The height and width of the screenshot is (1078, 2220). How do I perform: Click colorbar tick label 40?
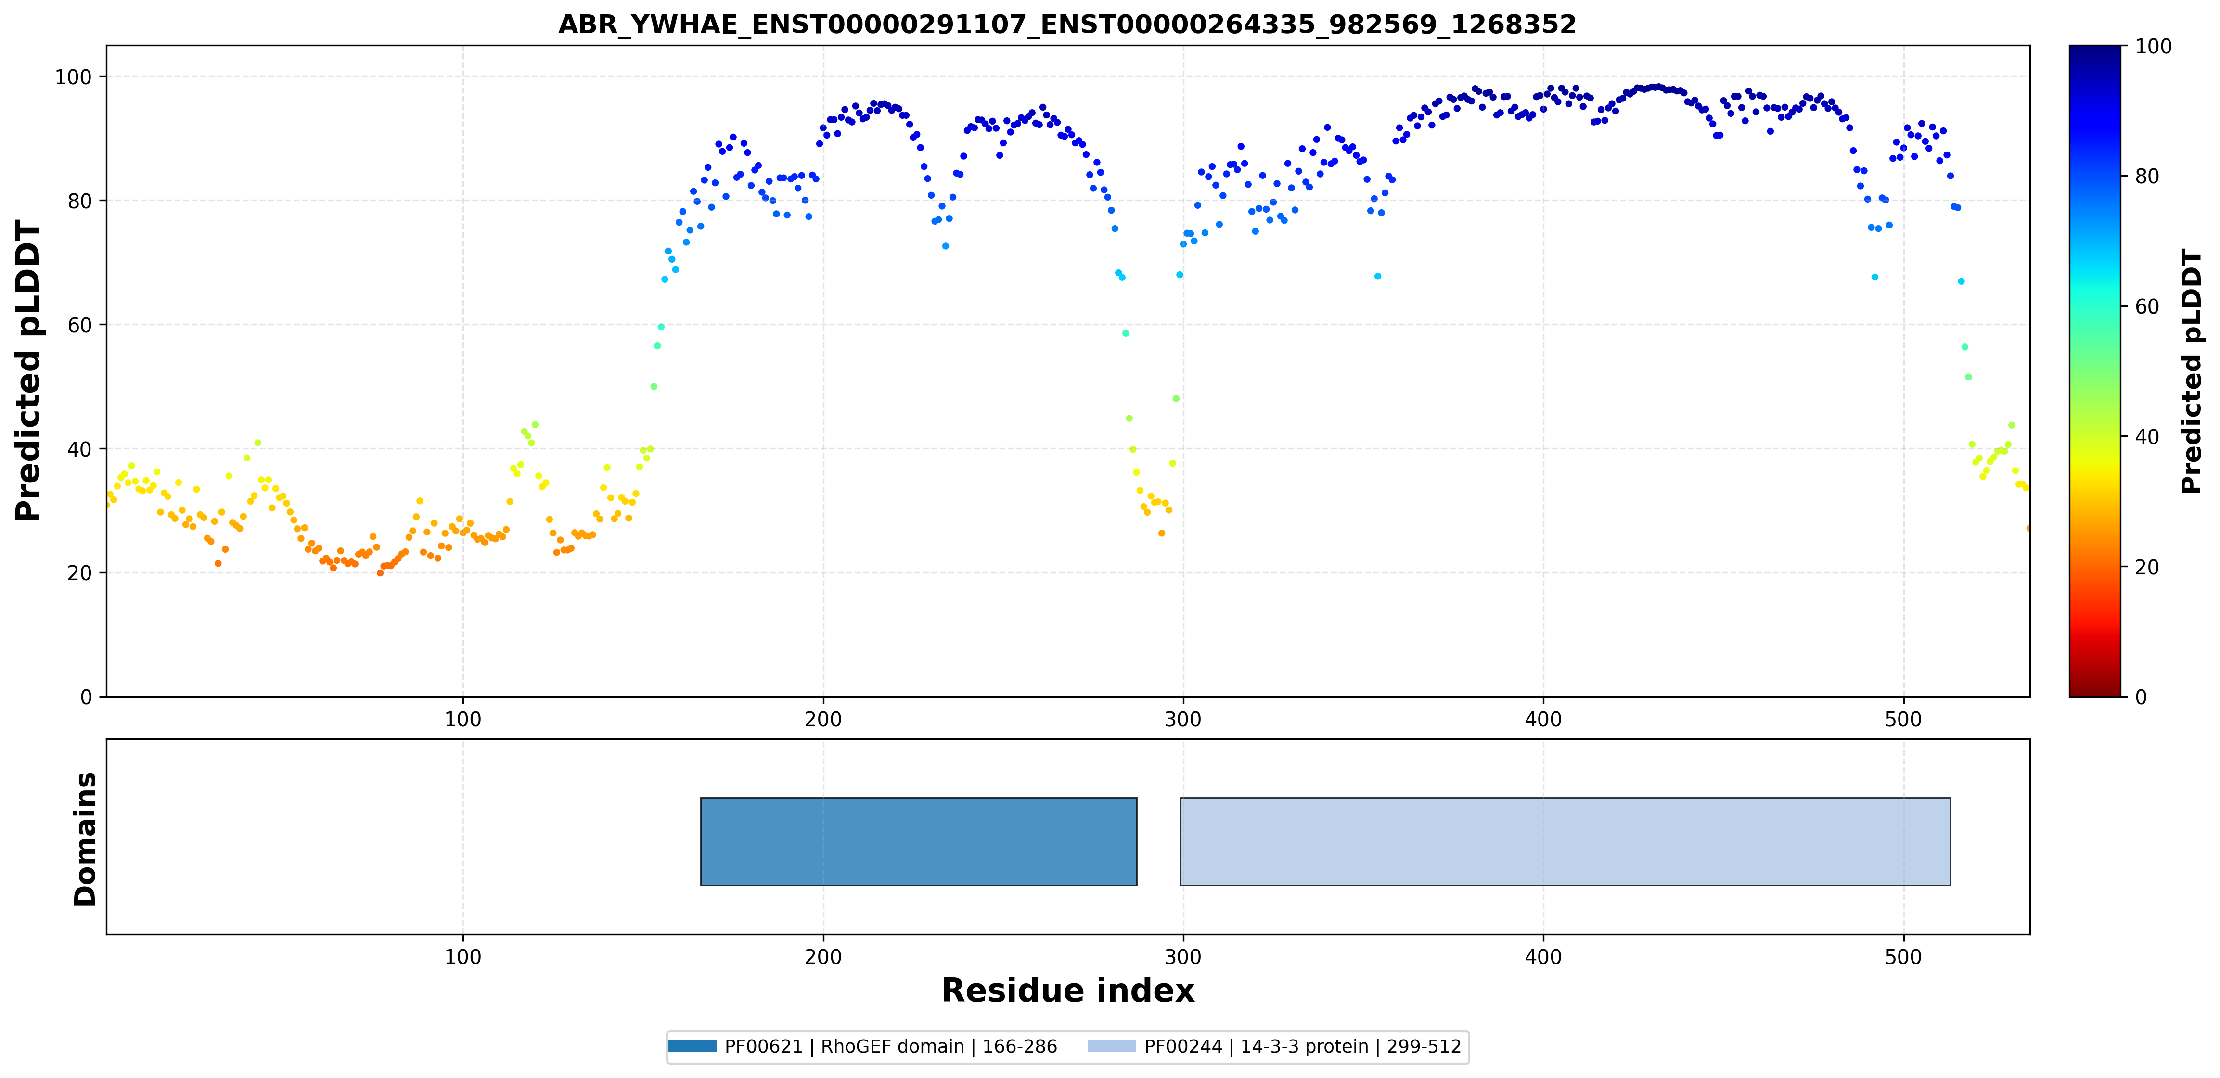pyautogui.click(x=2147, y=437)
